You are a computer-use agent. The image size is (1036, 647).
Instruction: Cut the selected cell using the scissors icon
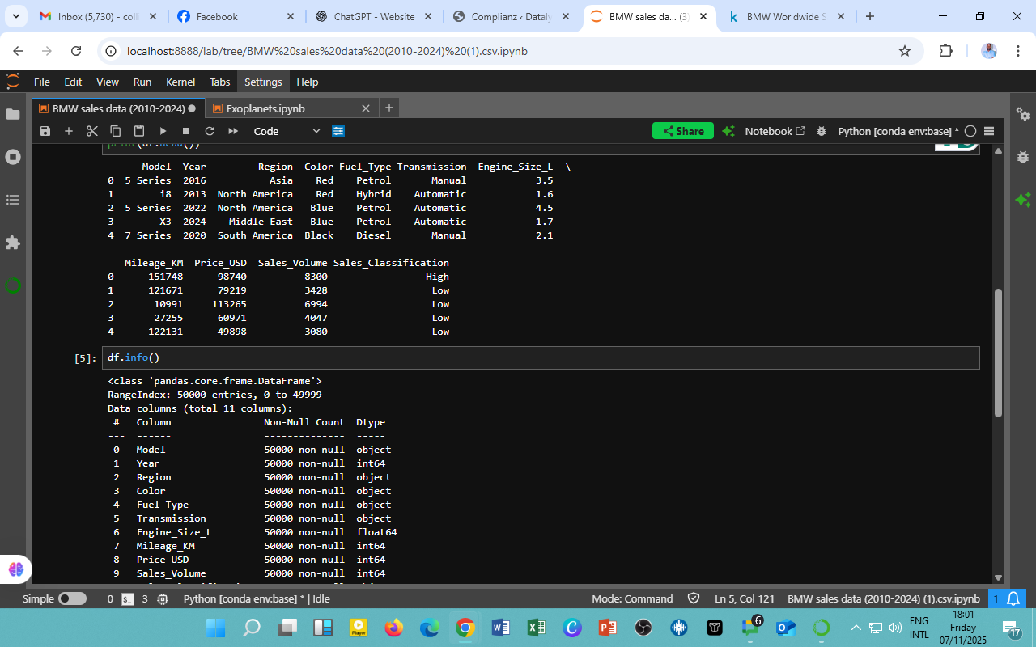click(x=91, y=131)
